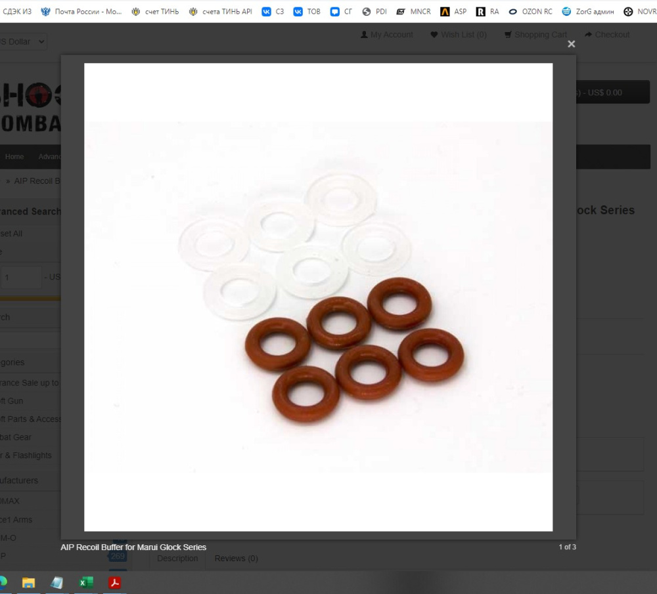Image resolution: width=657 pixels, height=594 pixels.
Task: Open File Explorer from the taskbar
Action: (28, 583)
